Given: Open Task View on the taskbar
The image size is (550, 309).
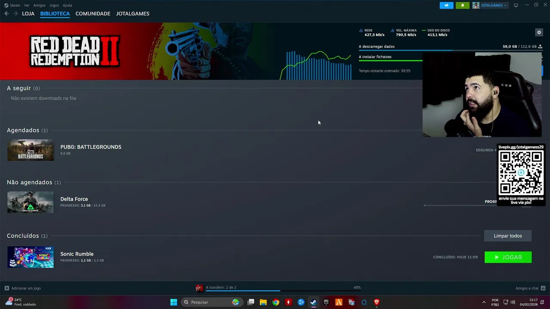Looking at the screenshot, I should tap(251, 302).
